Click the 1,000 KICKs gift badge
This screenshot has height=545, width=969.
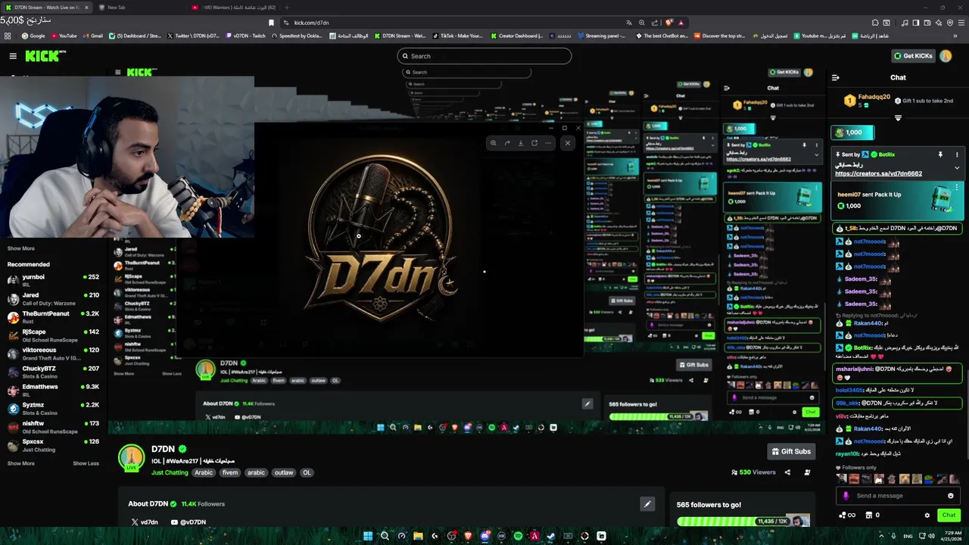click(x=852, y=132)
